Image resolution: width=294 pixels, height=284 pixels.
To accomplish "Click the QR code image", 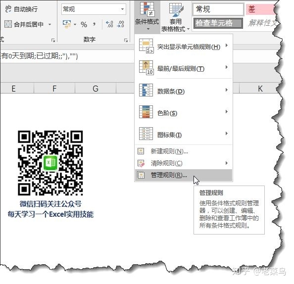I will [50, 163].
